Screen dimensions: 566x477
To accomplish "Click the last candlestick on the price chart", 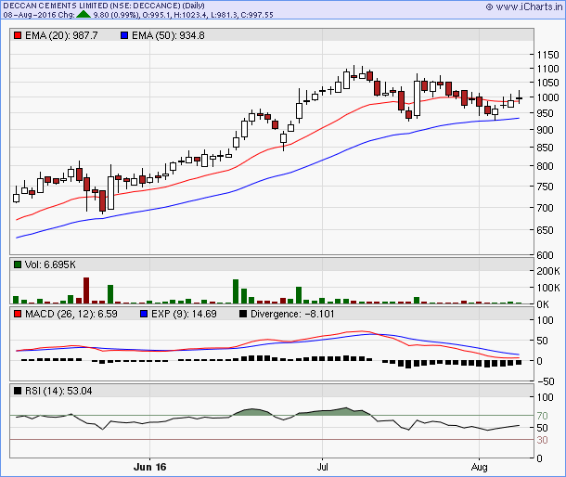I will tap(519, 97).
